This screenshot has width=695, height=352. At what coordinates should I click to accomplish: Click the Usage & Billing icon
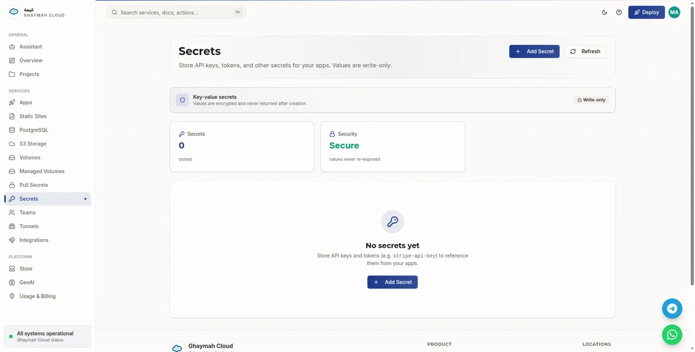coord(12,296)
